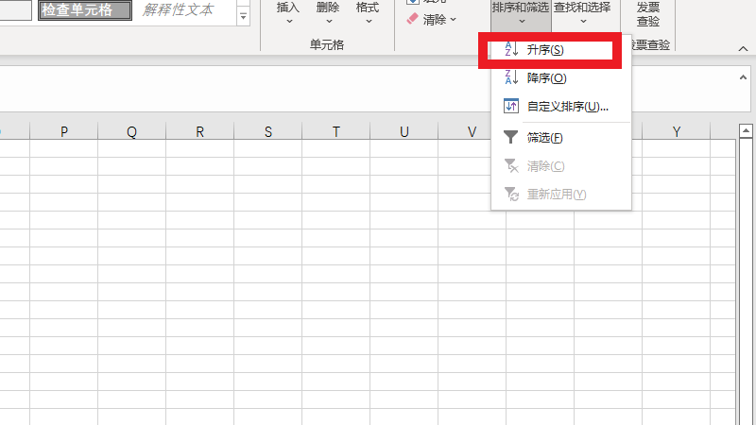Open the 查找和选择 find and select menu
This screenshot has height=425, width=756.
582,13
